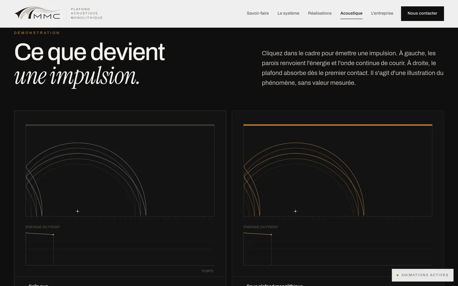This screenshot has height=286, width=458.
Task: Click the 'TEMPS' axis label
Action: pyautogui.click(x=207, y=271)
